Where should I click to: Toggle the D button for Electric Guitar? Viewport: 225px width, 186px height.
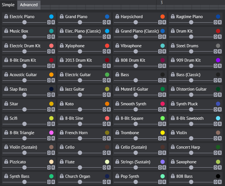click(105, 80)
